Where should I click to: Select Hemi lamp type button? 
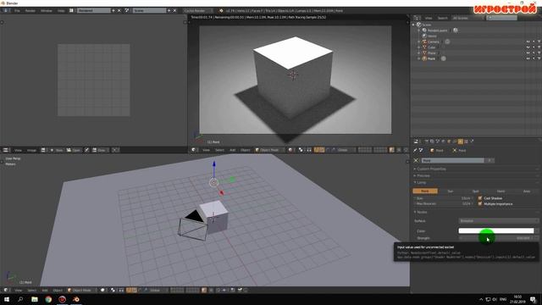point(501,191)
